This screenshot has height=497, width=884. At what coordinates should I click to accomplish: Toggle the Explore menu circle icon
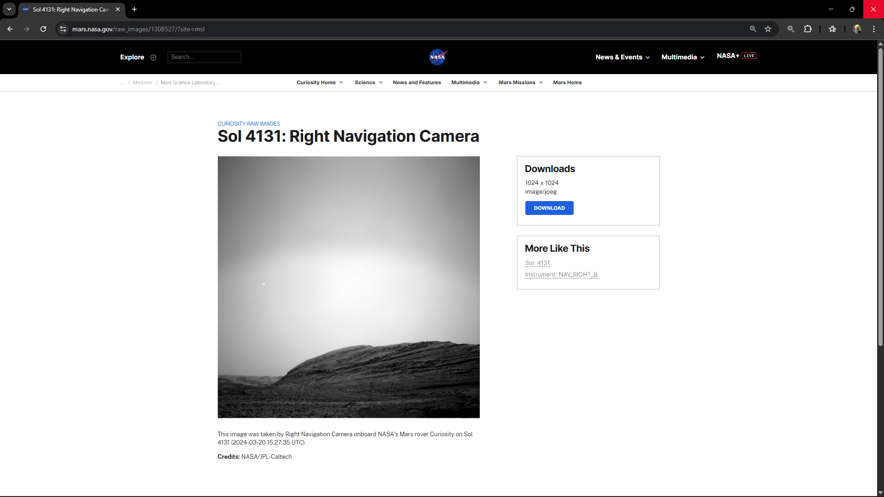point(153,58)
